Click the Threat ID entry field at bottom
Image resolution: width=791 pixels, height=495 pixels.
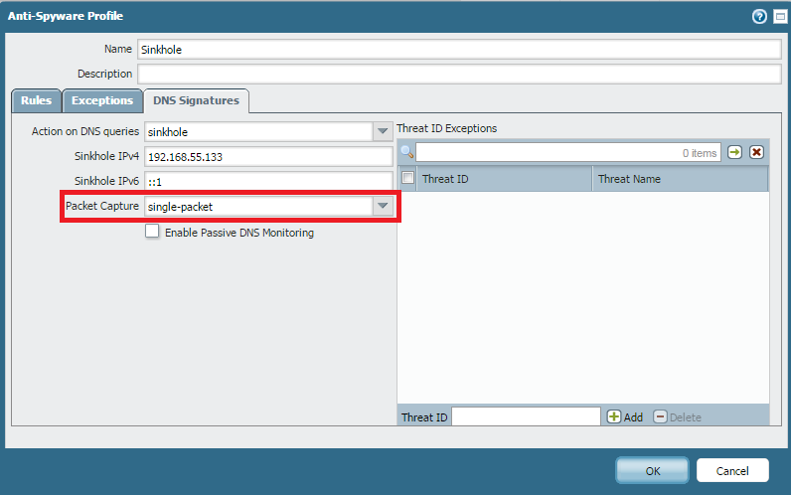pyautogui.click(x=526, y=416)
